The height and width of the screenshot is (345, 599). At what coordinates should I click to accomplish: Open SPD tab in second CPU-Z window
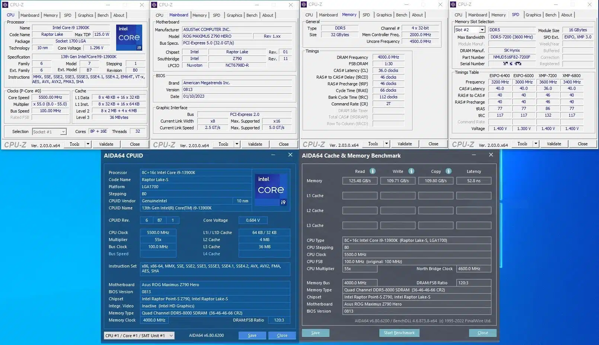[217, 15]
